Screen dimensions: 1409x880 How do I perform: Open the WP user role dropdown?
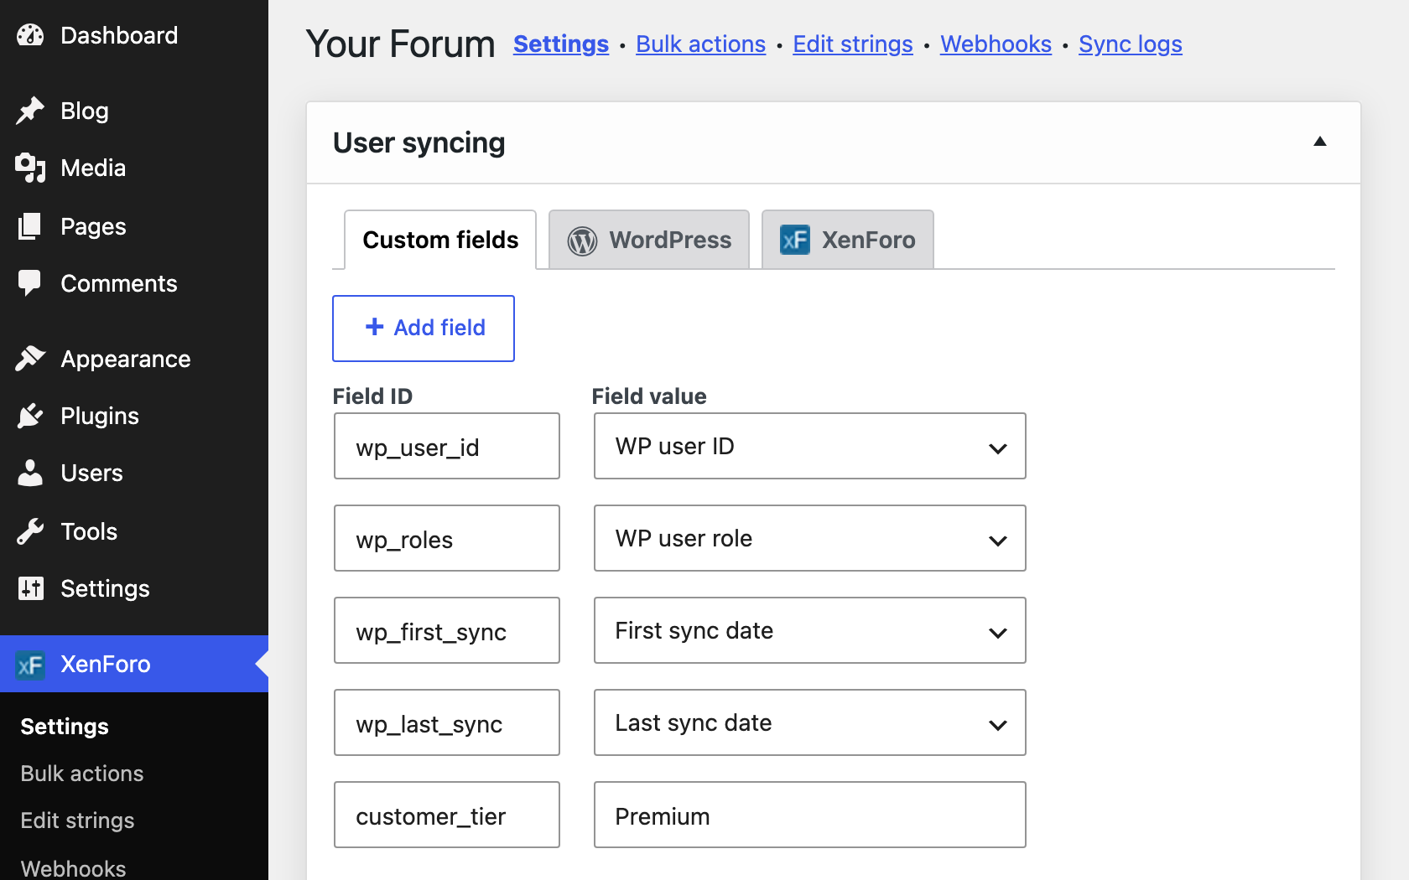pos(810,538)
